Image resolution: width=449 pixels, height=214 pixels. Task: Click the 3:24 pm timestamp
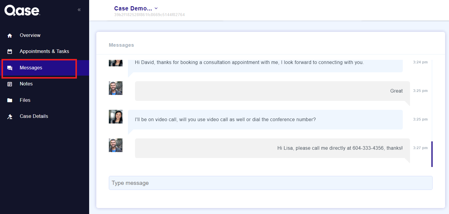point(420,62)
